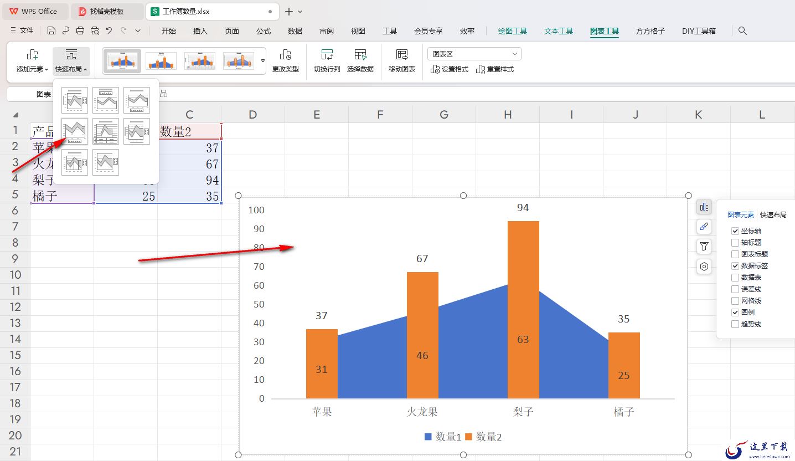This screenshot has width=795, height=461.
Task: Apply the third quick layout in the middle row
Action: pyautogui.click(x=137, y=131)
